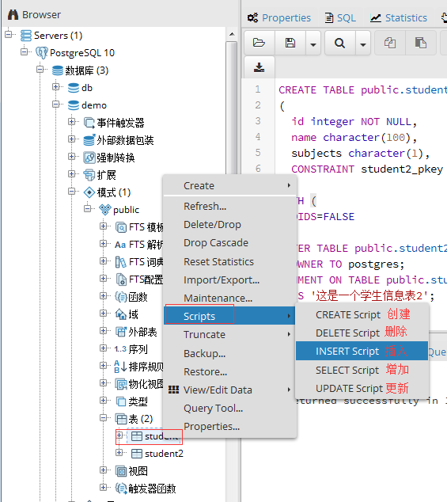447x502 pixels.
Task: Expand the student2 table node
Action: pos(119,453)
